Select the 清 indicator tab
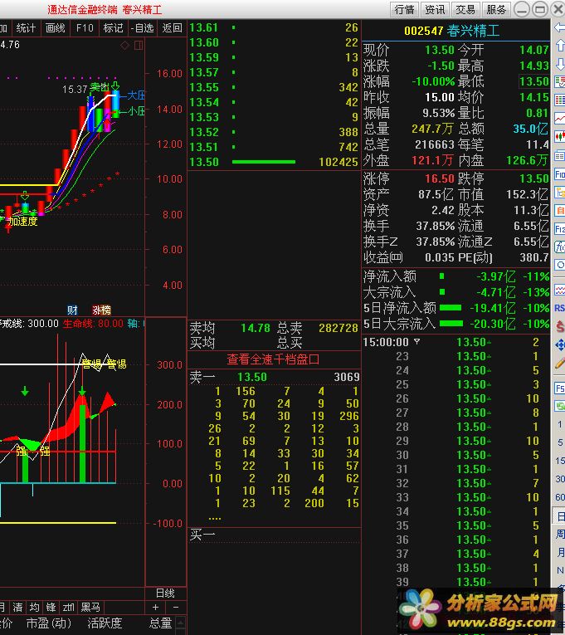The height and width of the screenshot is (635, 565). 17,607
